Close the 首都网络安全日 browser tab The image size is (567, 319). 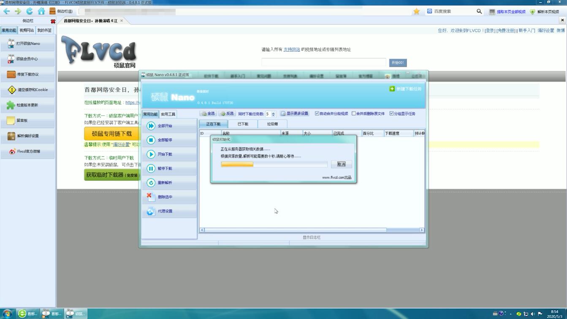coord(122,21)
